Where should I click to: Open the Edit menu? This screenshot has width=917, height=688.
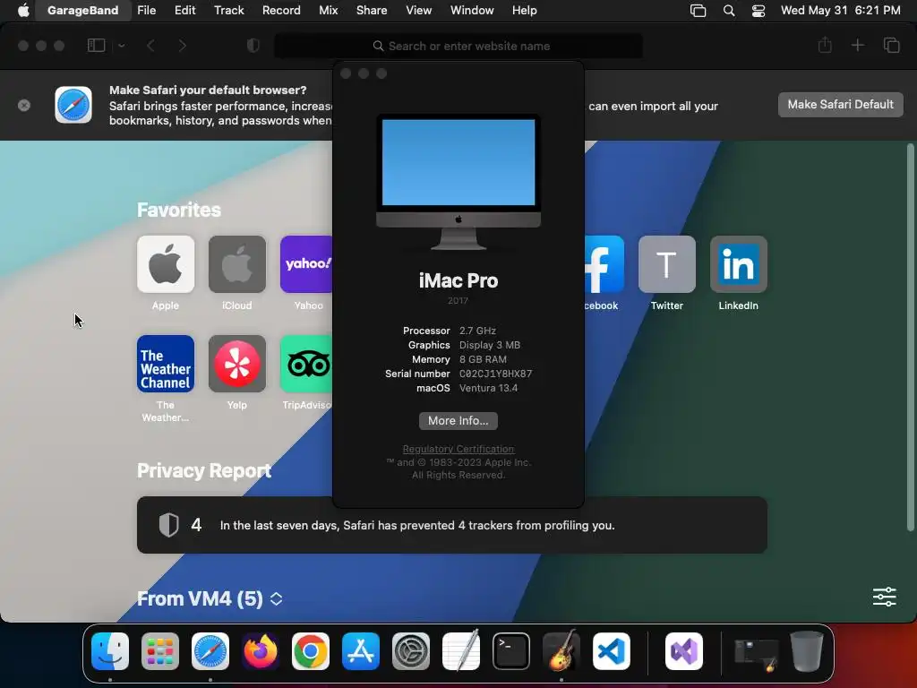(x=184, y=10)
